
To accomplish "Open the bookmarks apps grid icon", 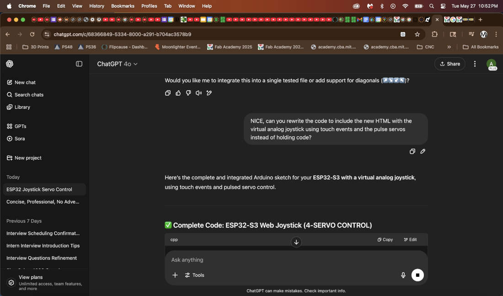I will [9, 47].
